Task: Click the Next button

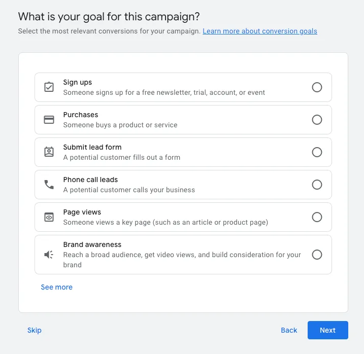Action: (x=328, y=330)
